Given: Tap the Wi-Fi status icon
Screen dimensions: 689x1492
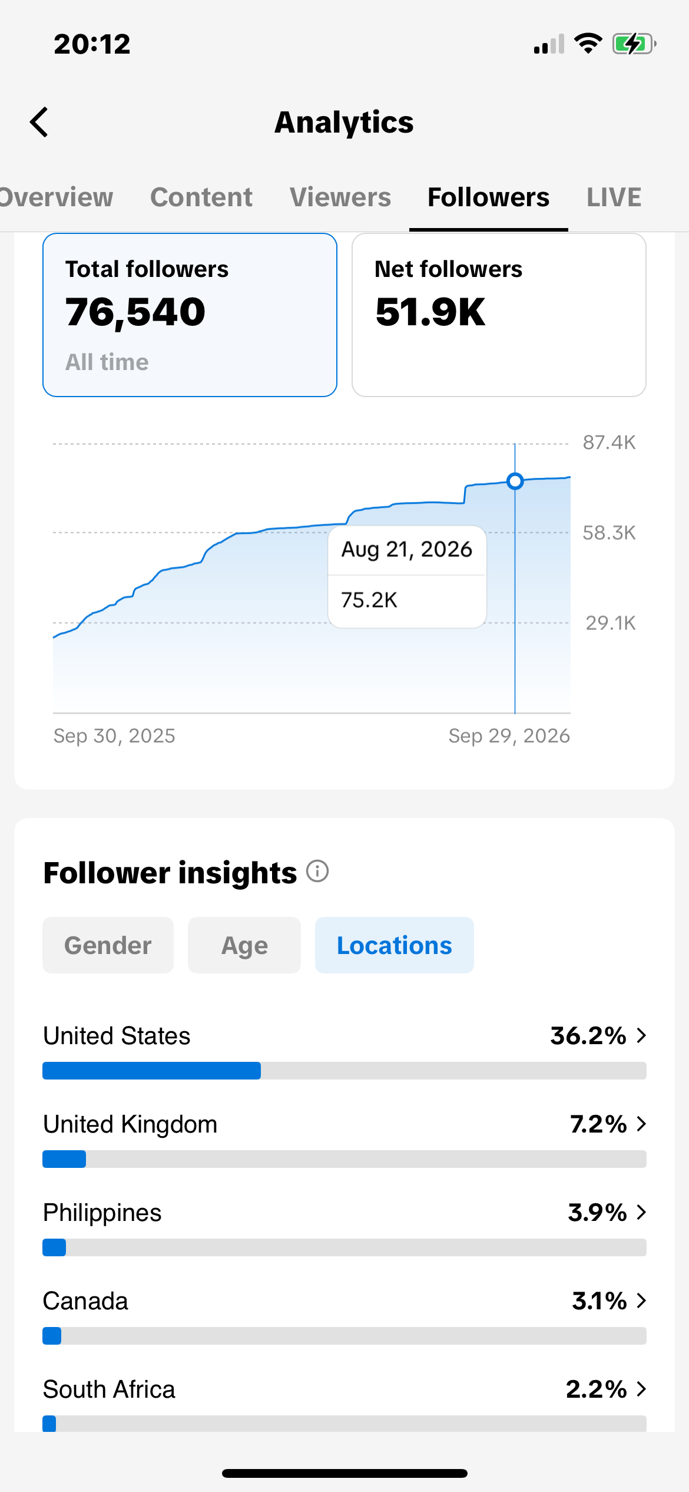Looking at the screenshot, I should tap(588, 44).
